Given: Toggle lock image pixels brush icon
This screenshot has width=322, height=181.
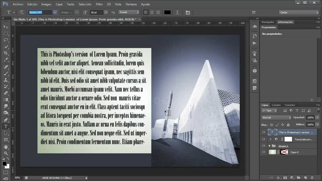Looking at the screenshot, I should 277,125.
